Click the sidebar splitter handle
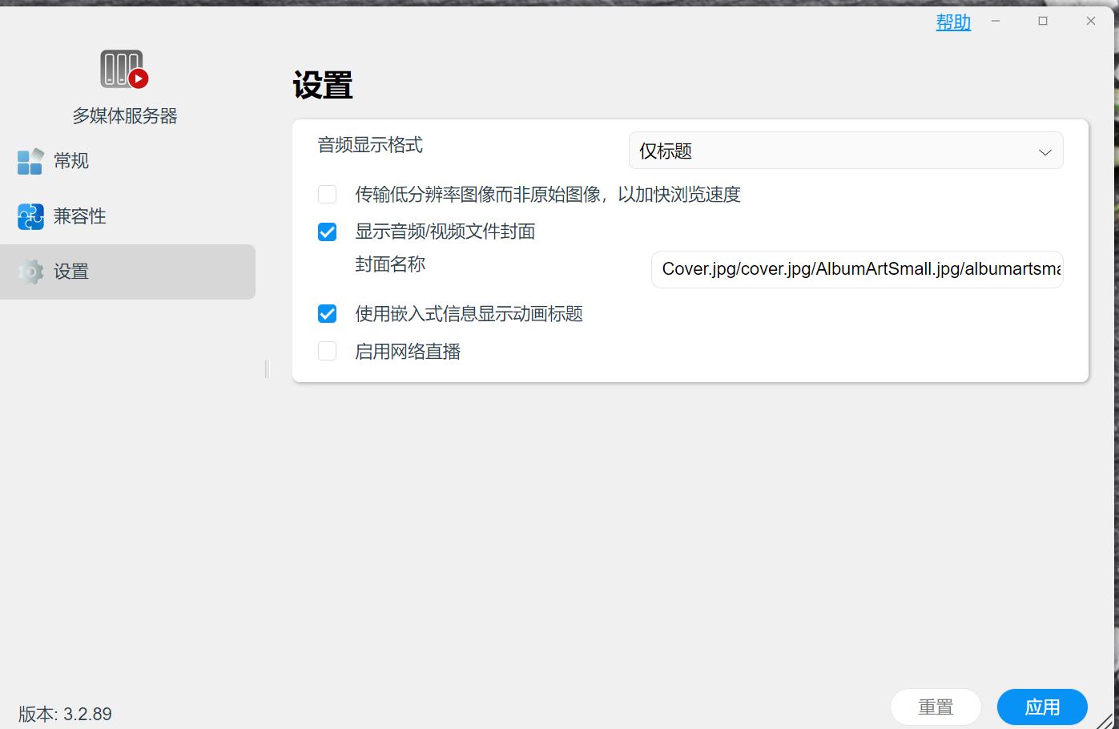The height and width of the screenshot is (729, 1119). point(267,369)
